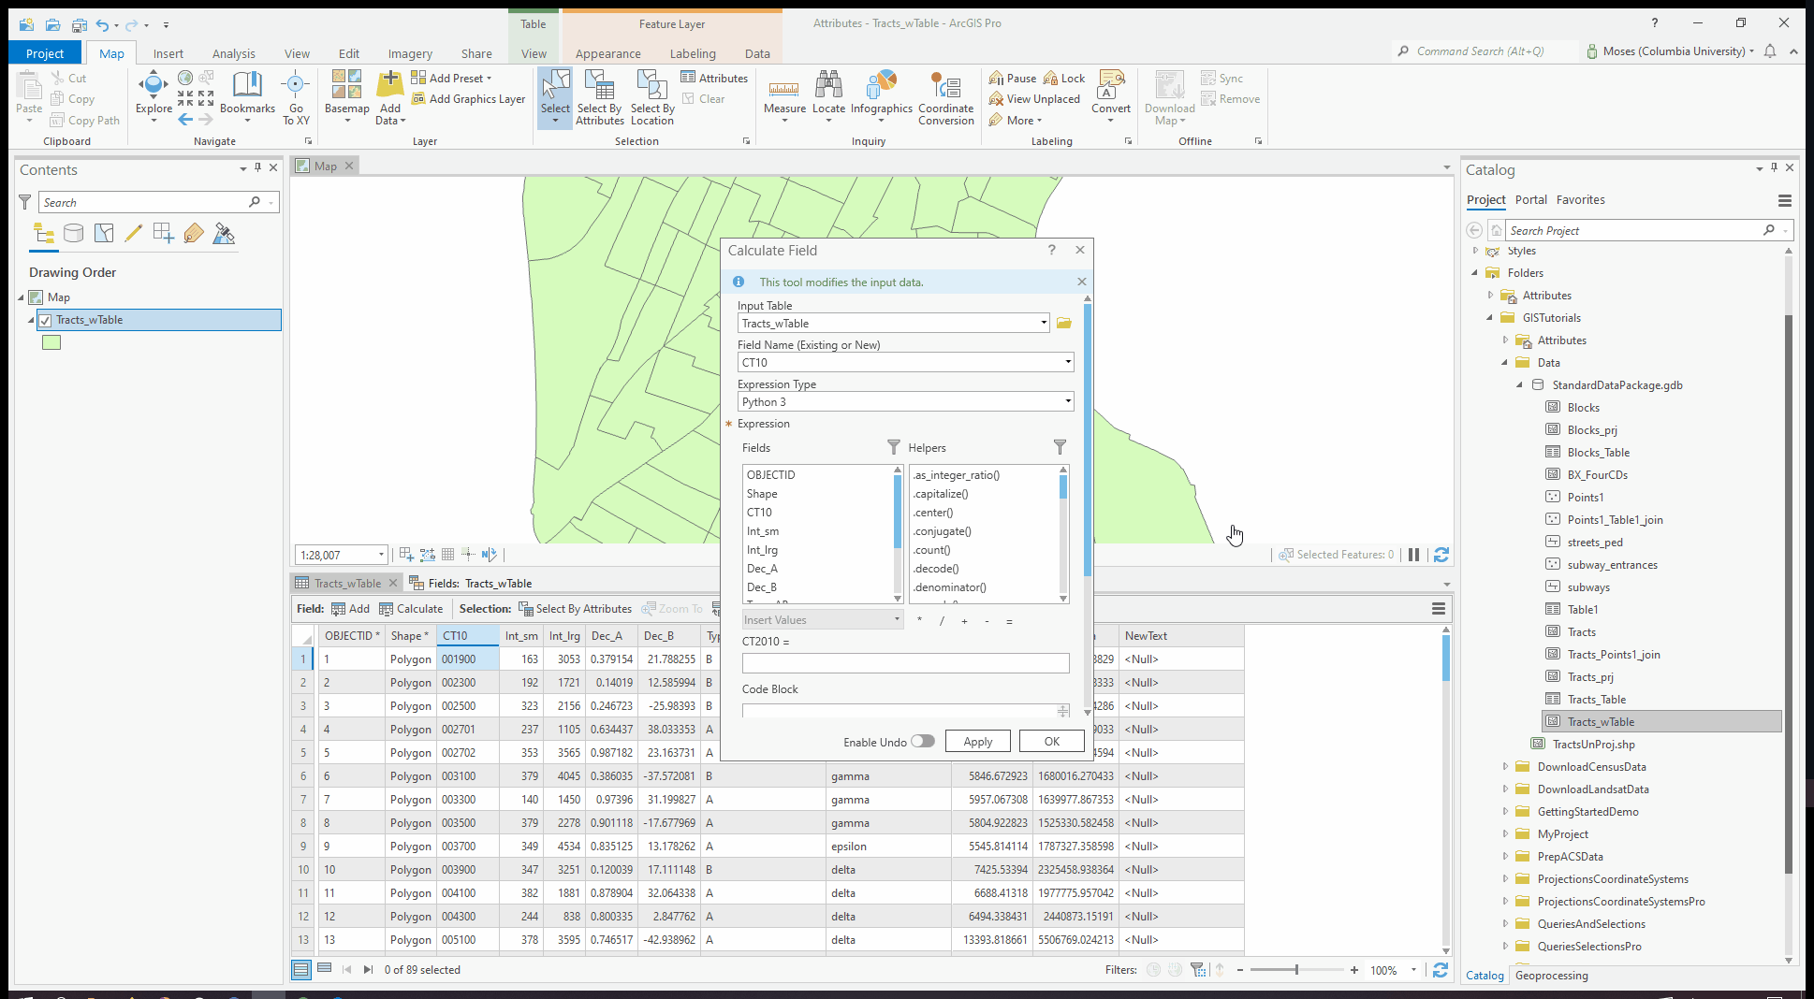Open the Expression Type dropdown
This screenshot has height=999, width=1814.
pyautogui.click(x=1065, y=401)
